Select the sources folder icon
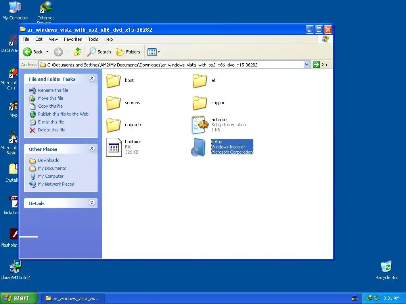406x304 pixels. 113,103
